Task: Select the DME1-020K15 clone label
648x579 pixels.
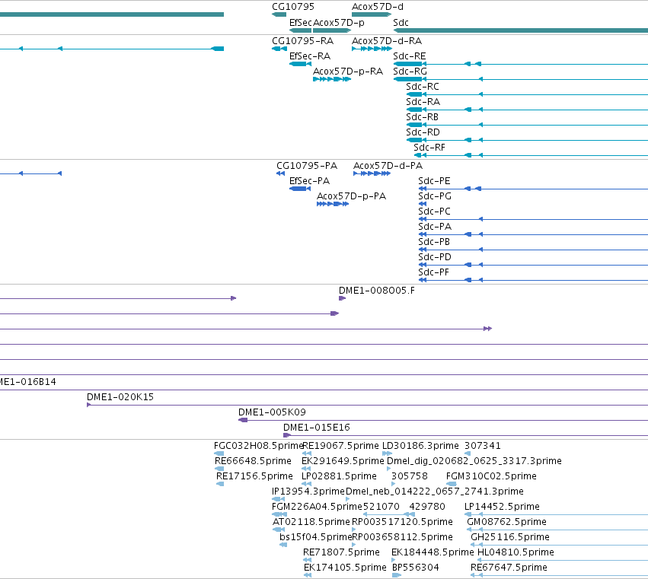Action: click(120, 397)
